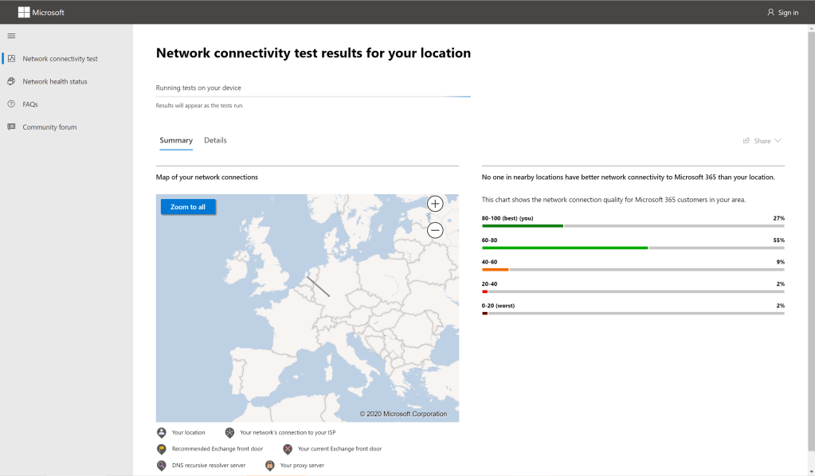Screen dimensions: 815x476
Task: Click the Microsoft logo in header
Action: click(24, 12)
